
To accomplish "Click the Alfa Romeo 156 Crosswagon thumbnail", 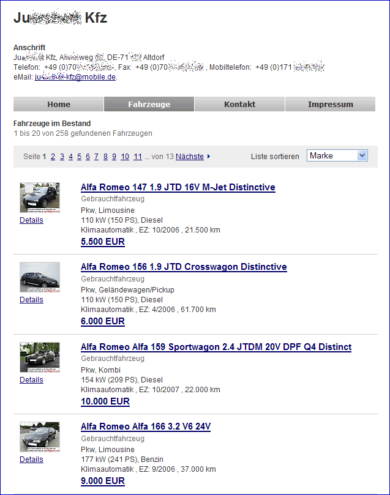I will click(x=40, y=277).
